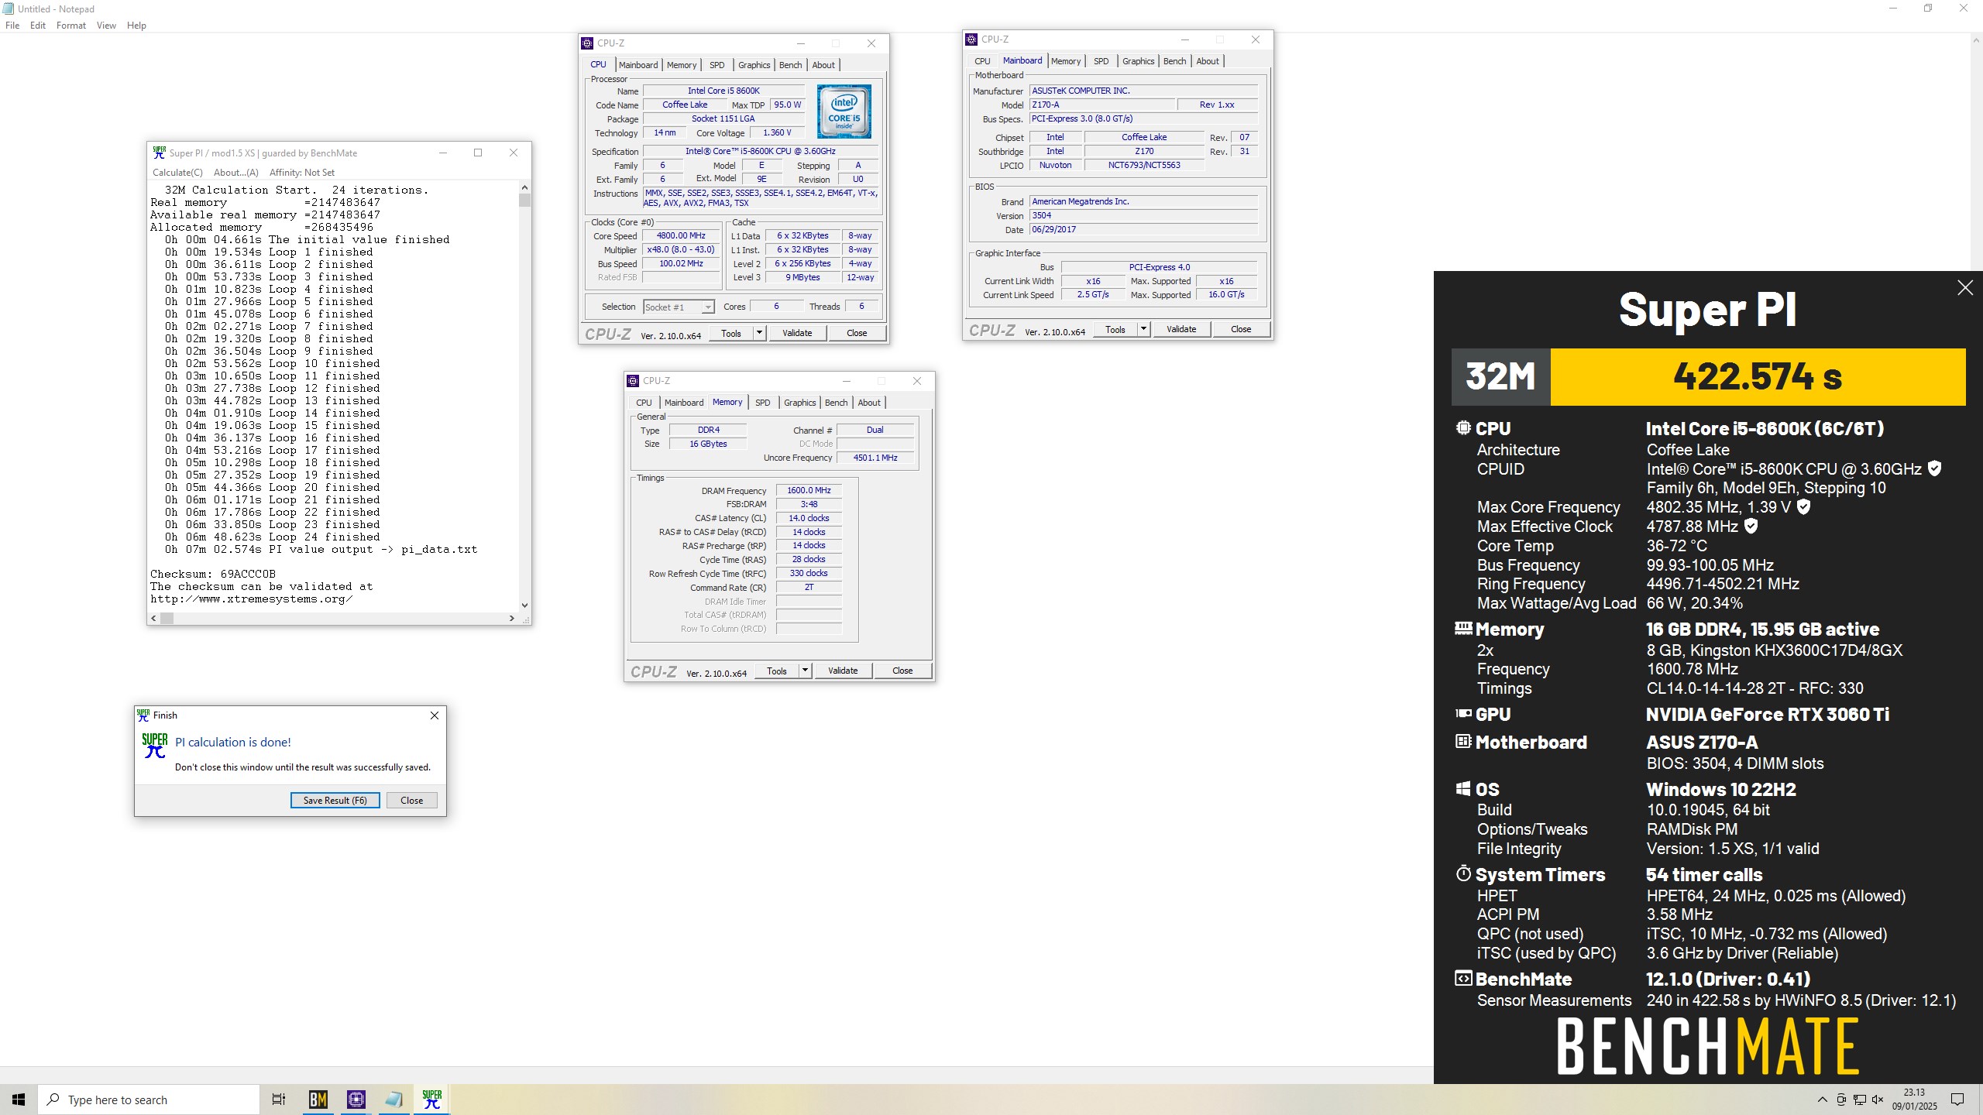Viewport: 1983px width, 1115px height.
Task: Click checksum text 69ACCC0B
Action: (248, 575)
